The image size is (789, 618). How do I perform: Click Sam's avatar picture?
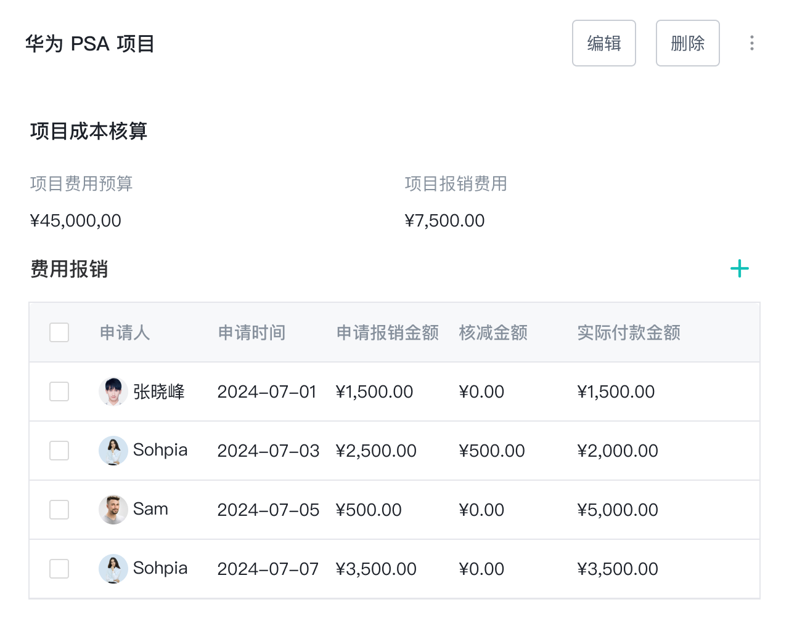(x=113, y=510)
